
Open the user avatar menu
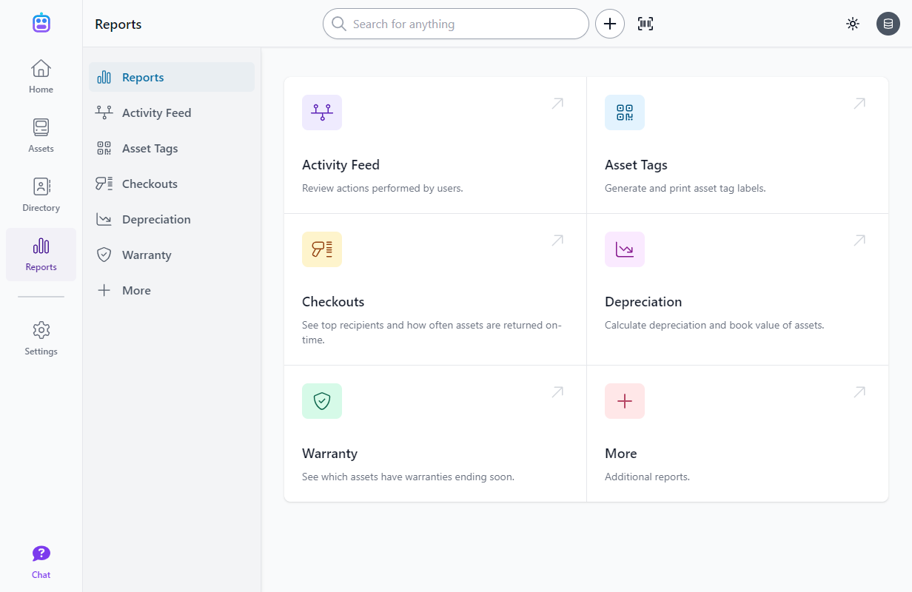click(888, 23)
